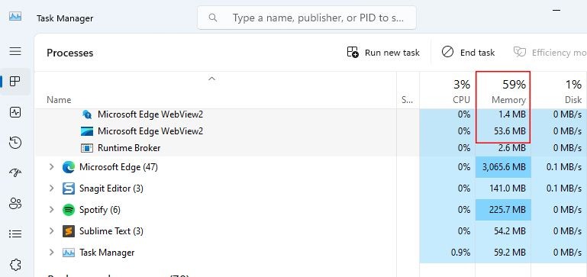The image size is (587, 277).
Task: Open the Performance tab icon in sidebar
Action: point(15,112)
